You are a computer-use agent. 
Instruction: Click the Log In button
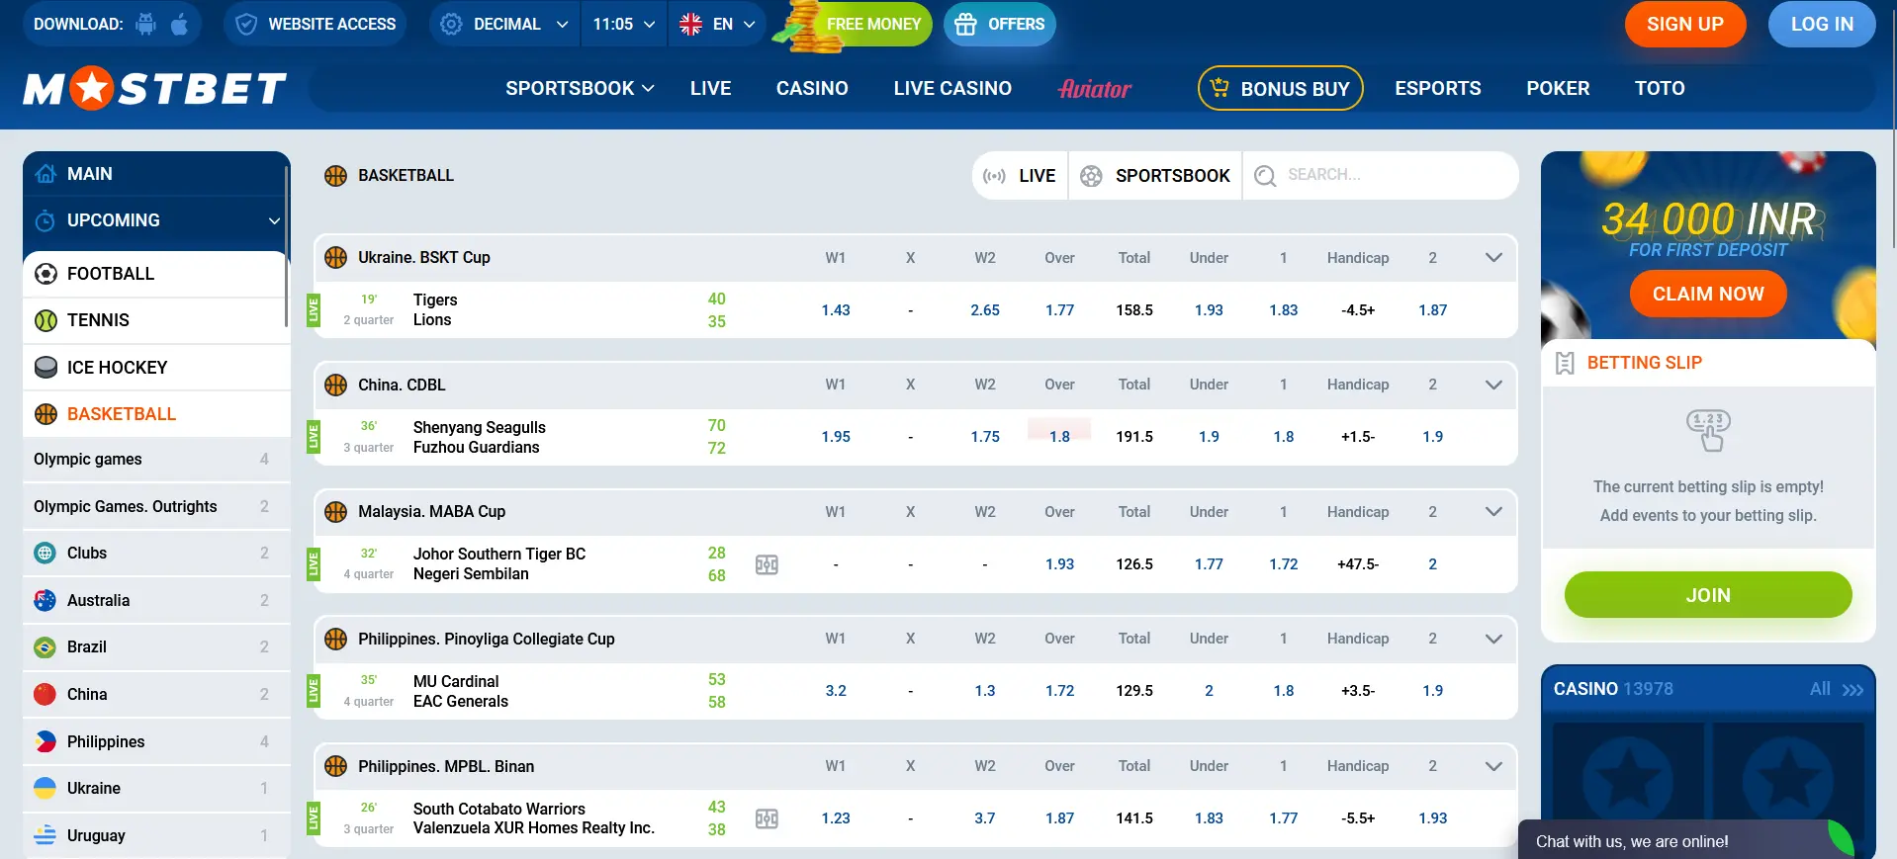pyautogui.click(x=1822, y=25)
